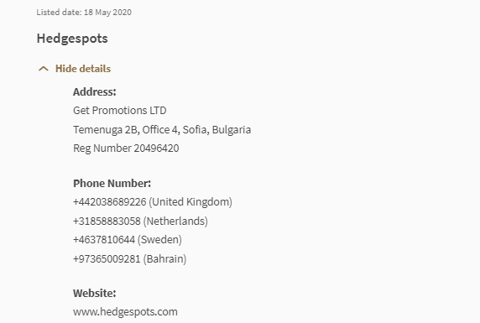The image size is (480, 323).
Task: Click the Phone Number label
Action: pyautogui.click(x=112, y=184)
